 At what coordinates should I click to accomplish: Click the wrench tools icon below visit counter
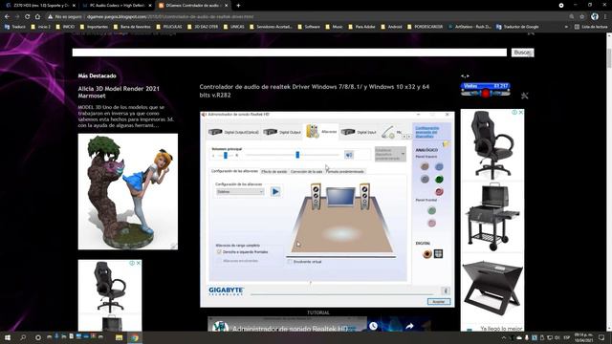524,96
